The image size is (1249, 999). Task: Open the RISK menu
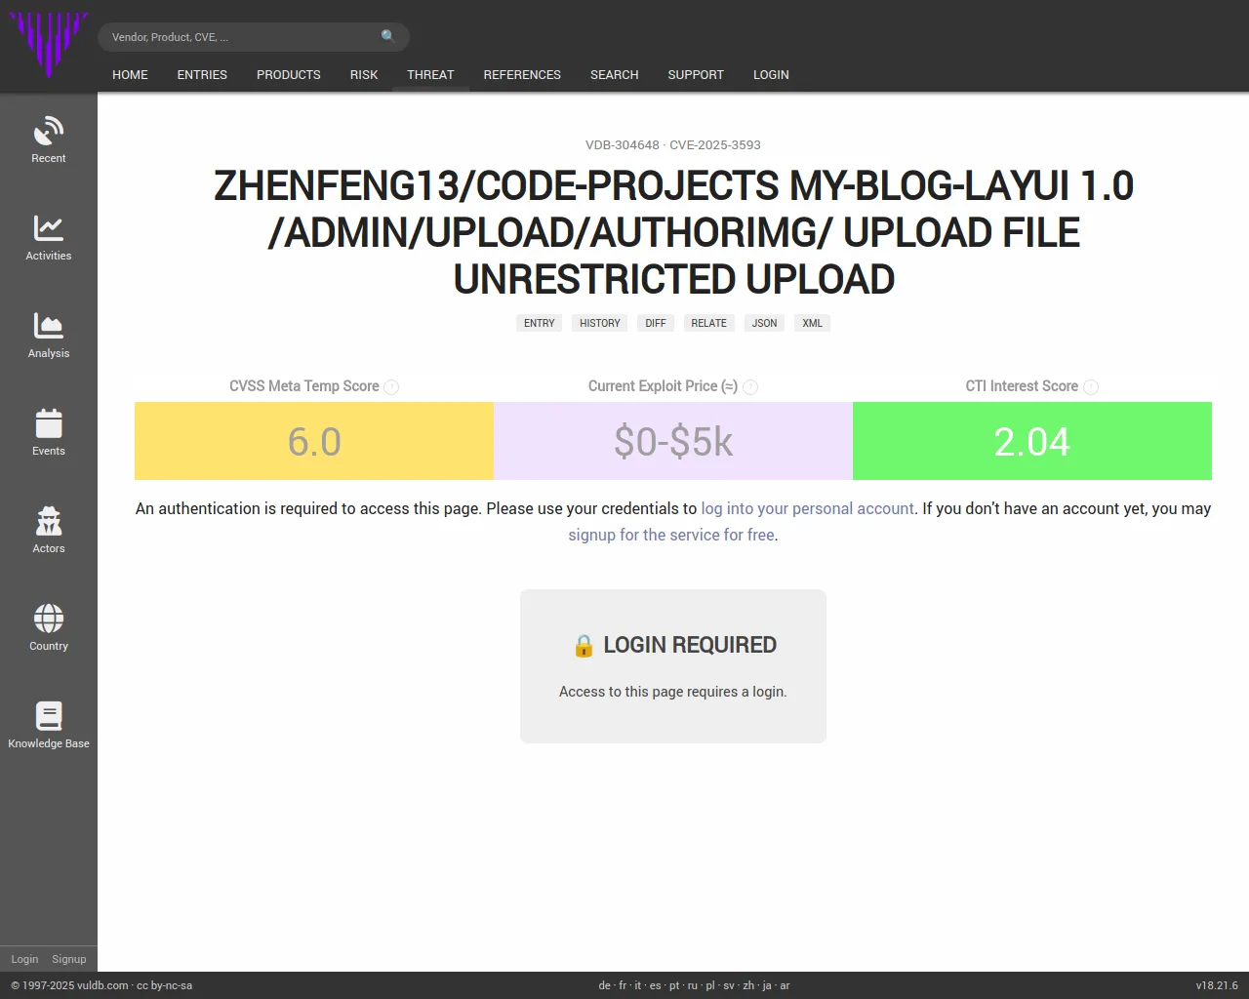click(364, 74)
